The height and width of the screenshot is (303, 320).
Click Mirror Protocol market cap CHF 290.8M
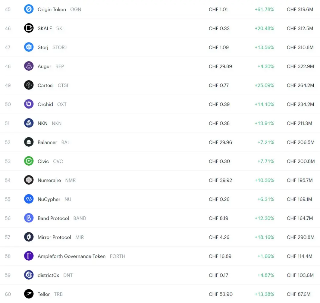301,237
